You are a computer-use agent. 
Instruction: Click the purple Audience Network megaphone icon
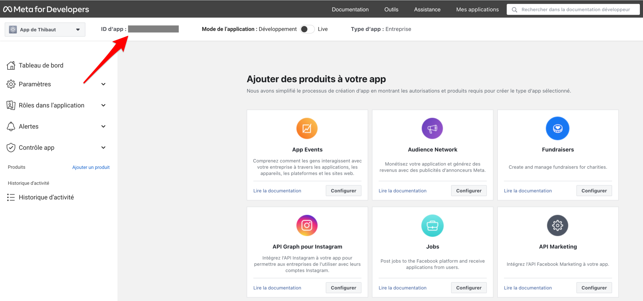point(432,128)
